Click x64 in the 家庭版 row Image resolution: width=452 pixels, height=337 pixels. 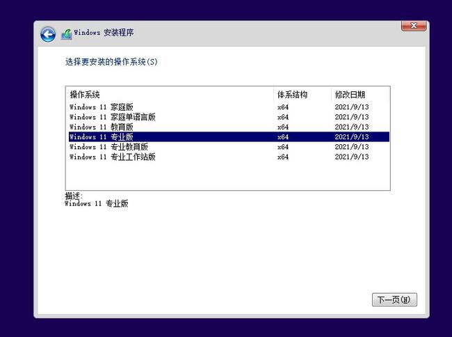point(283,107)
